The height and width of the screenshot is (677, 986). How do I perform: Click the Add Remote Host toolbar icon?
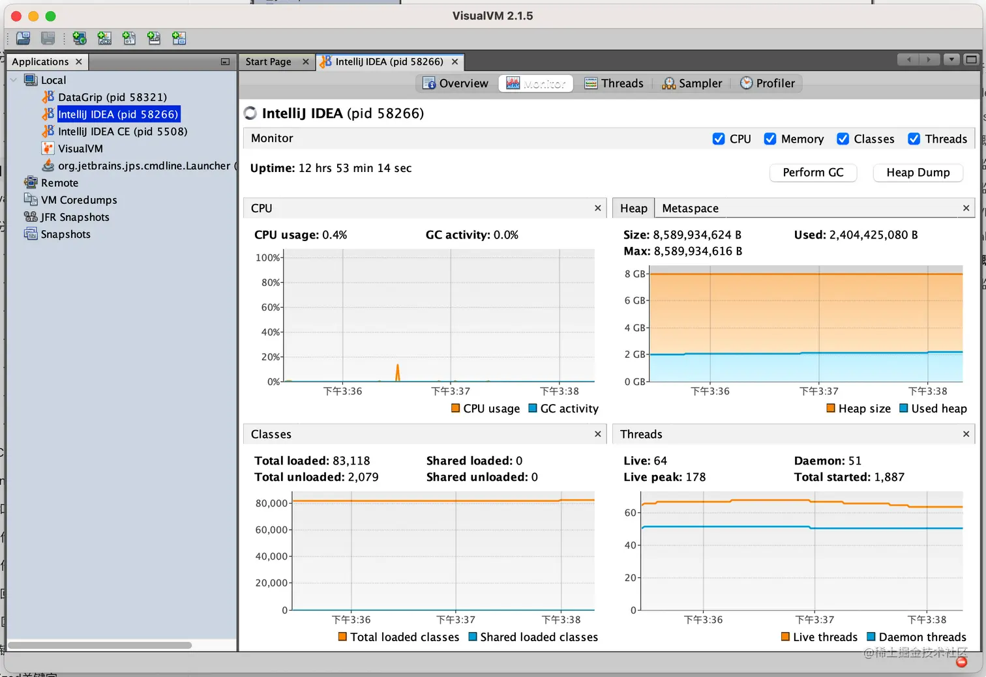pos(80,38)
